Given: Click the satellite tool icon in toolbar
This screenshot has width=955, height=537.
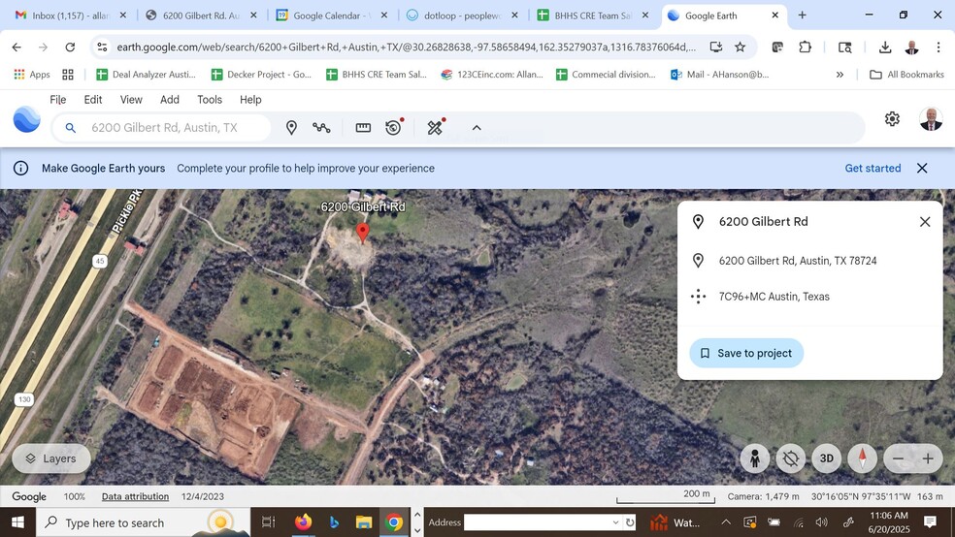Looking at the screenshot, I should [x=435, y=128].
